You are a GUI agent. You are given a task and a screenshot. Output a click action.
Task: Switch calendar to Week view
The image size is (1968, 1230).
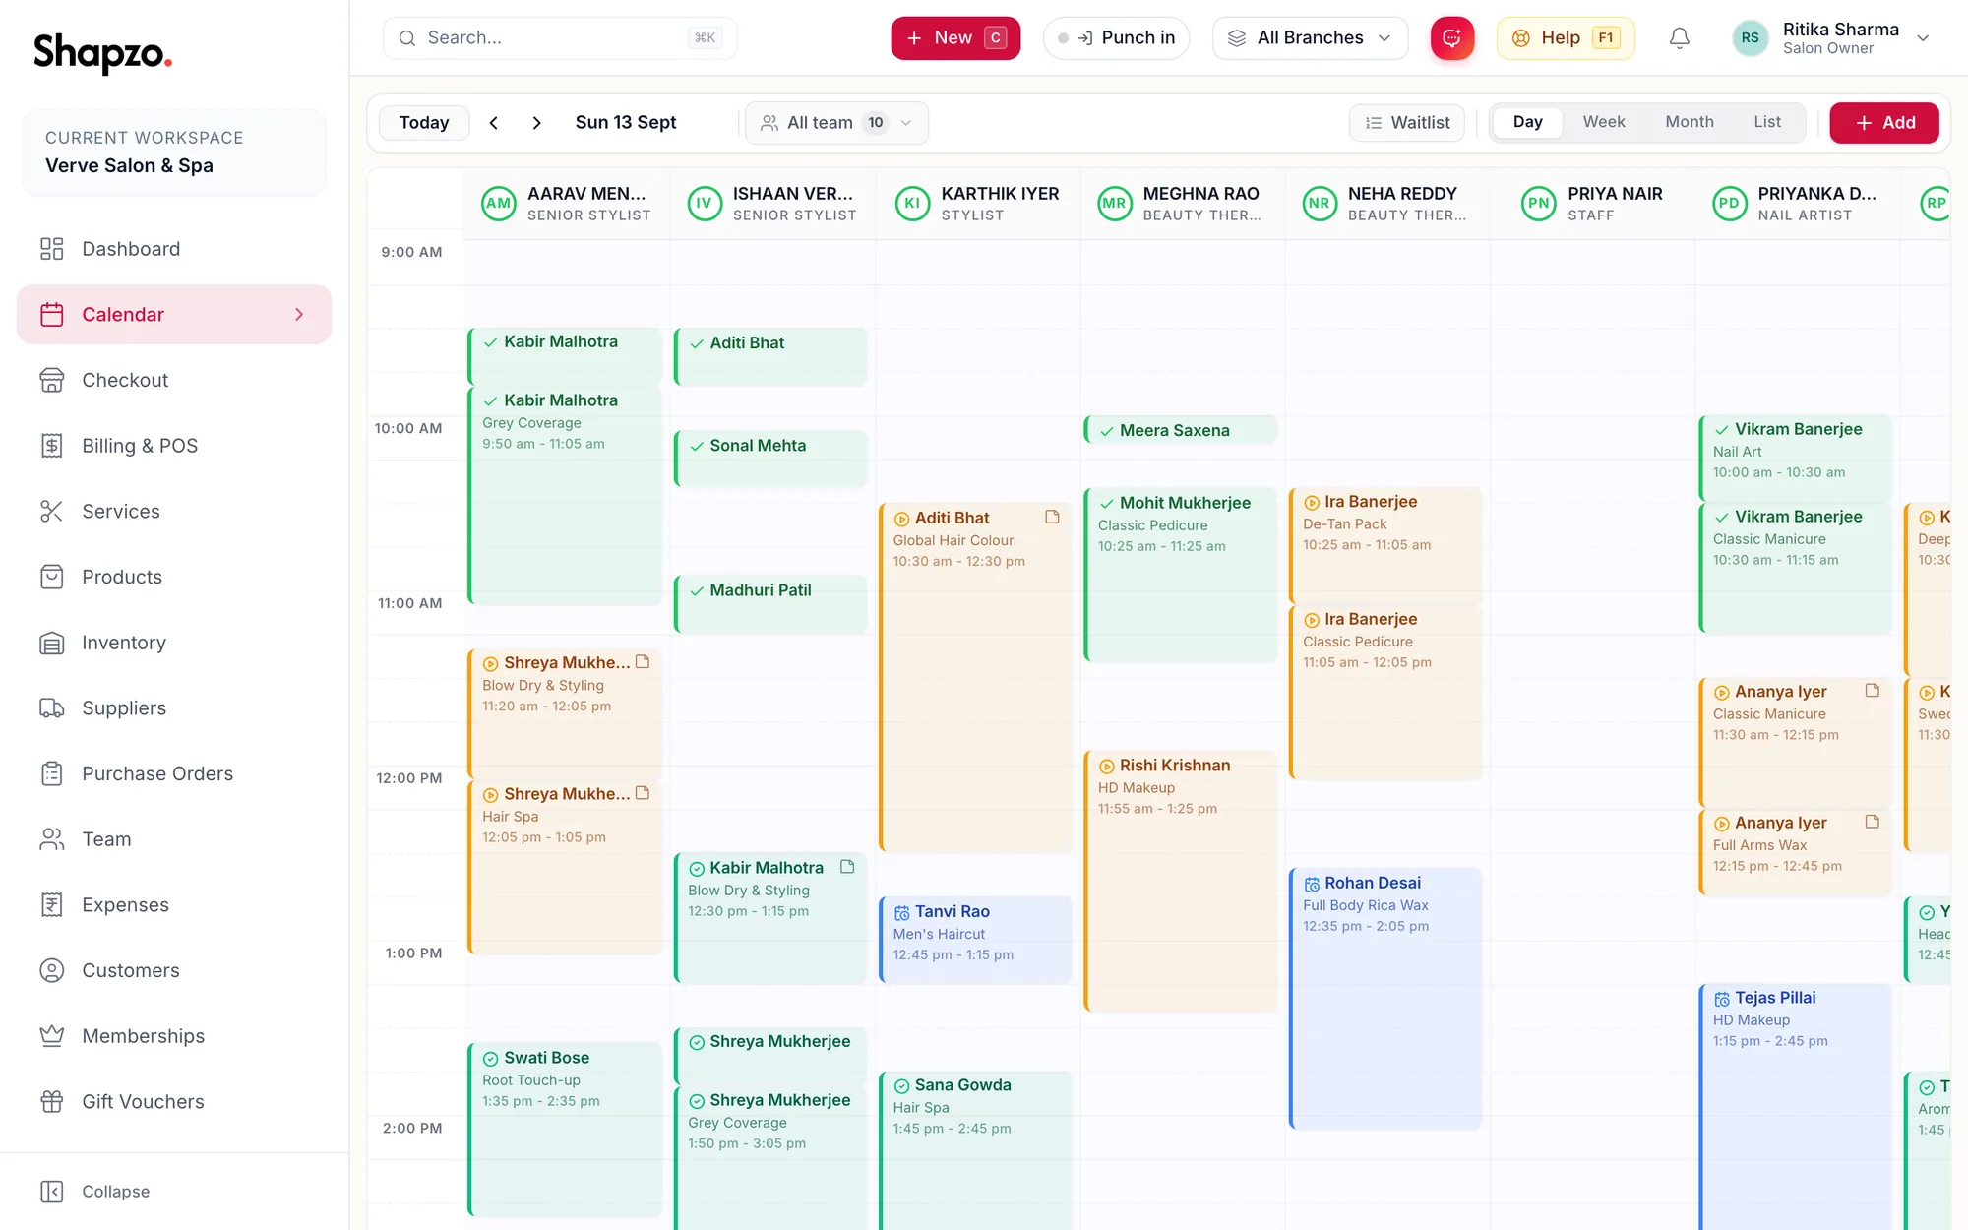click(x=1603, y=122)
